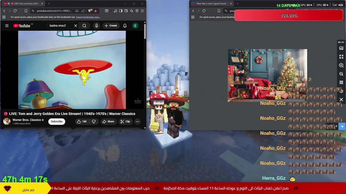Go back in the puzzle browser window
The height and width of the screenshot is (194, 346).
(x=193, y=11)
